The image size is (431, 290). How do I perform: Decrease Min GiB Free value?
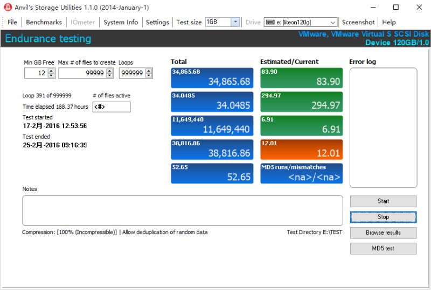tap(51, 75)
